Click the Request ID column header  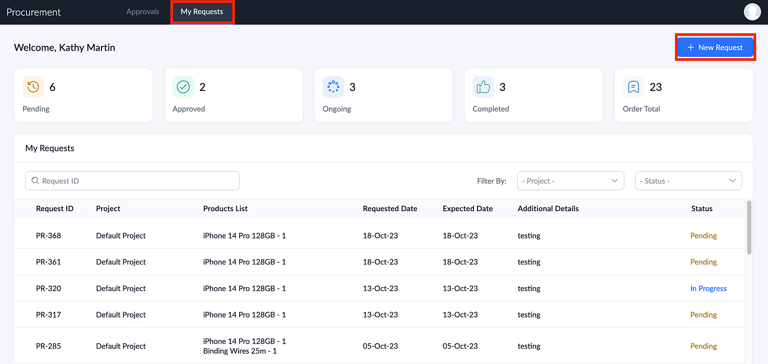tap(55, 208)
